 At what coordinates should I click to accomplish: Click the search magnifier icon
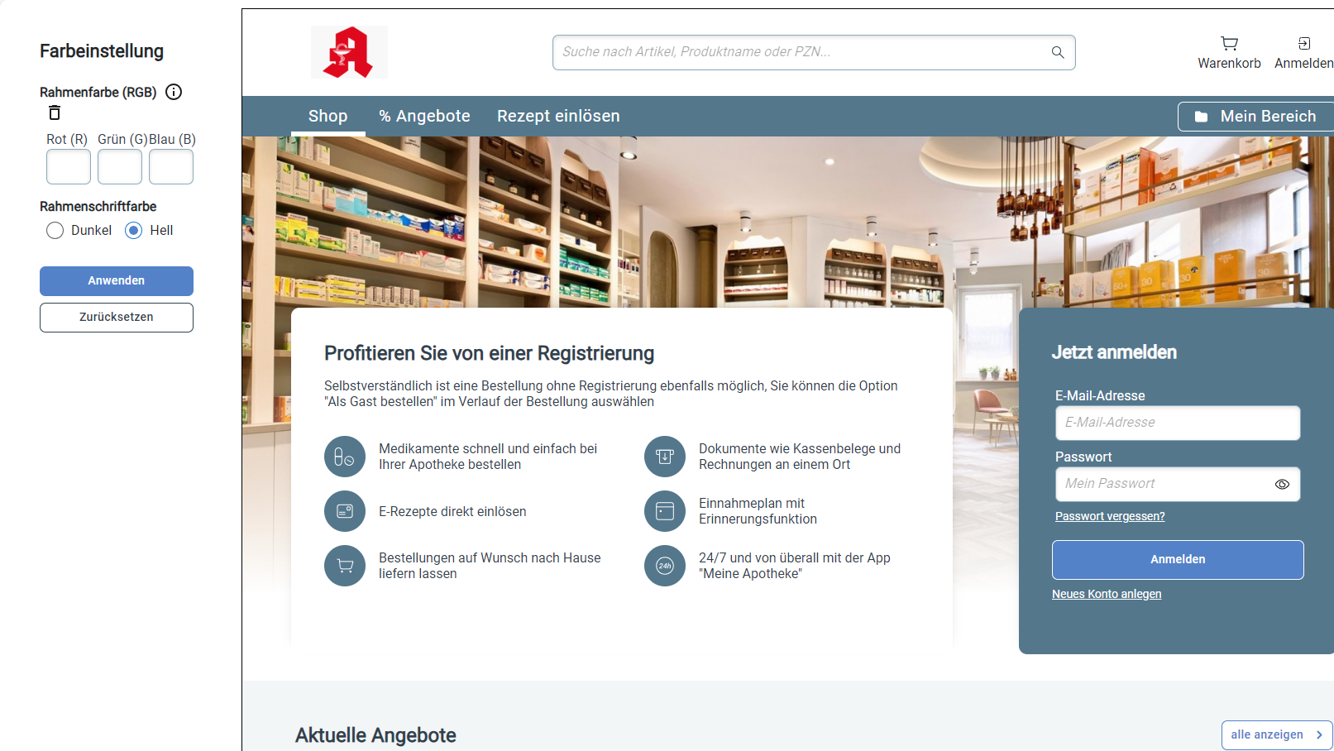click(x=1057, y=52)
